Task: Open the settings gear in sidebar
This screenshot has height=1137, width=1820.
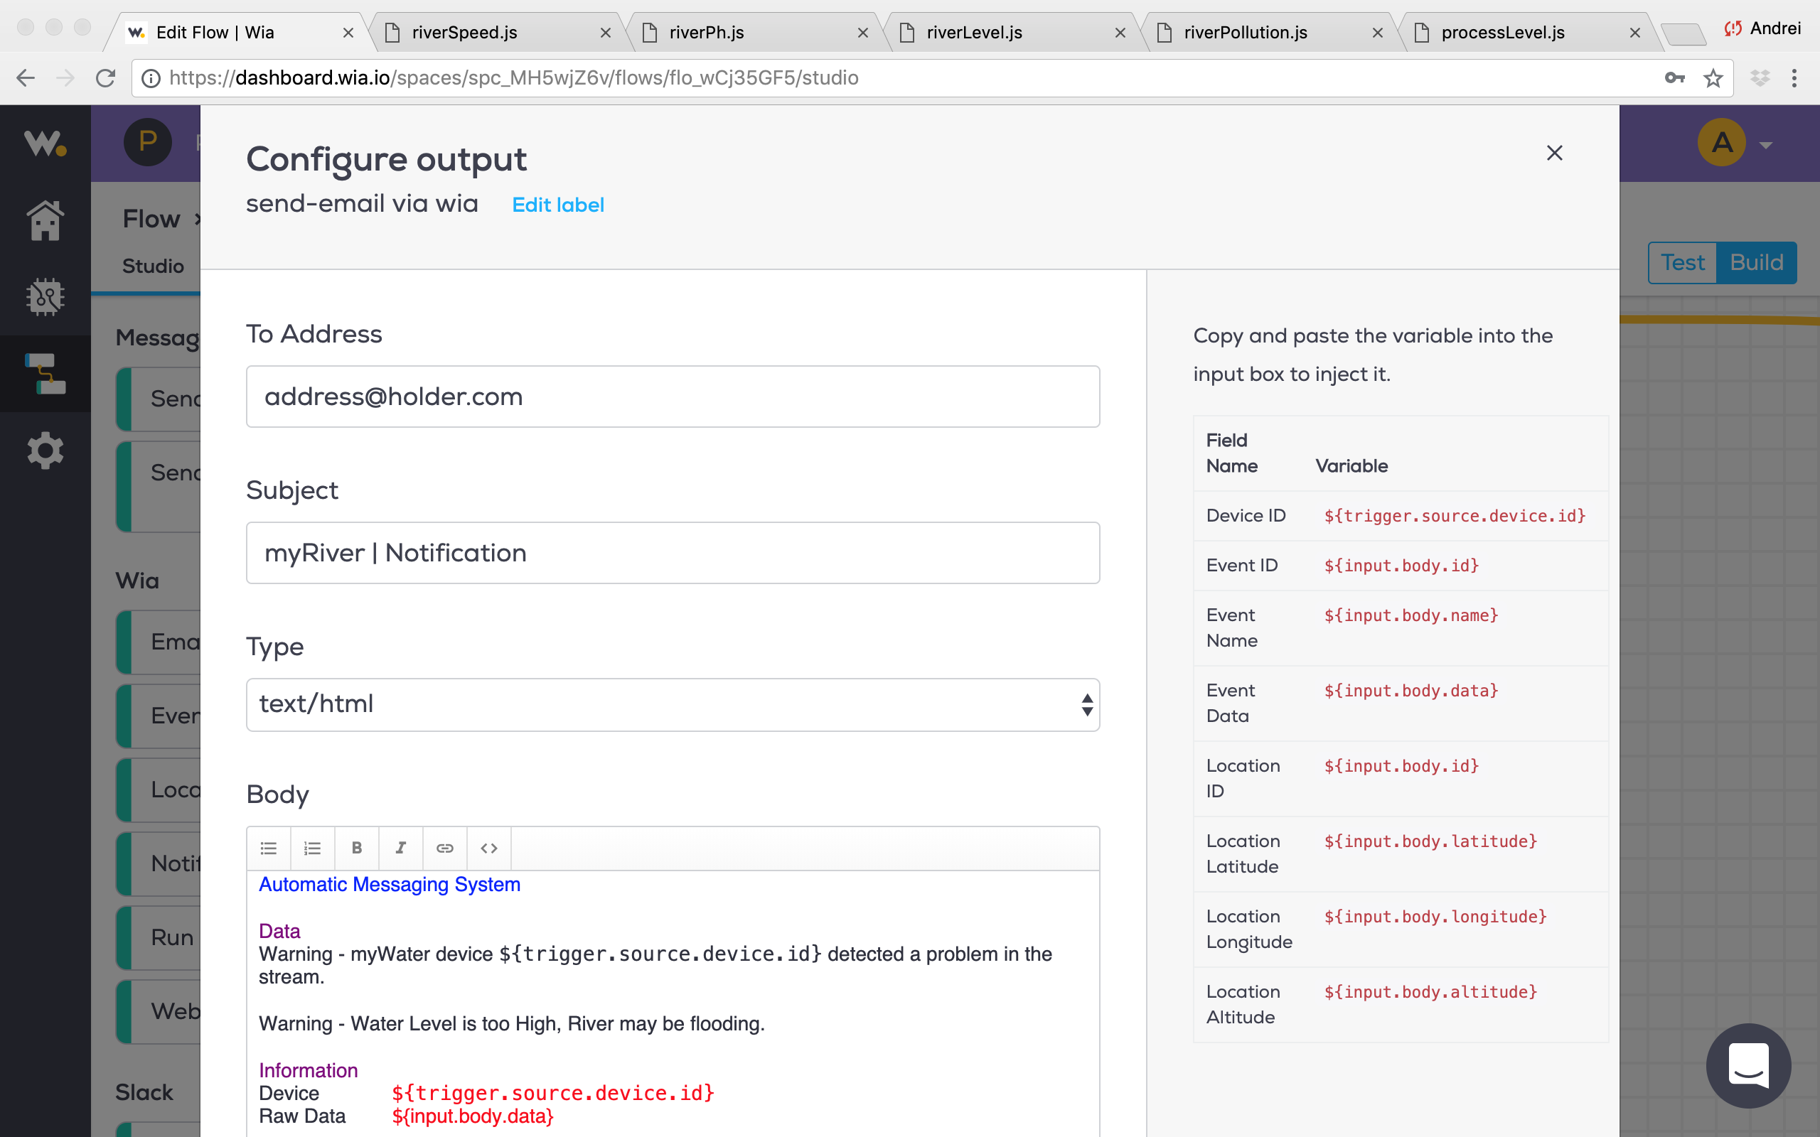Action: [x=45, y=451]
